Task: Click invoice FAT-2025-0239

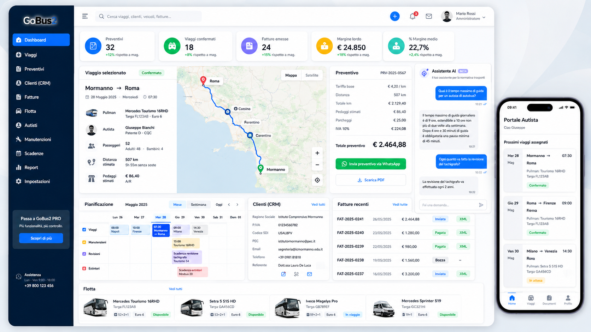Action: pos(350,246)
